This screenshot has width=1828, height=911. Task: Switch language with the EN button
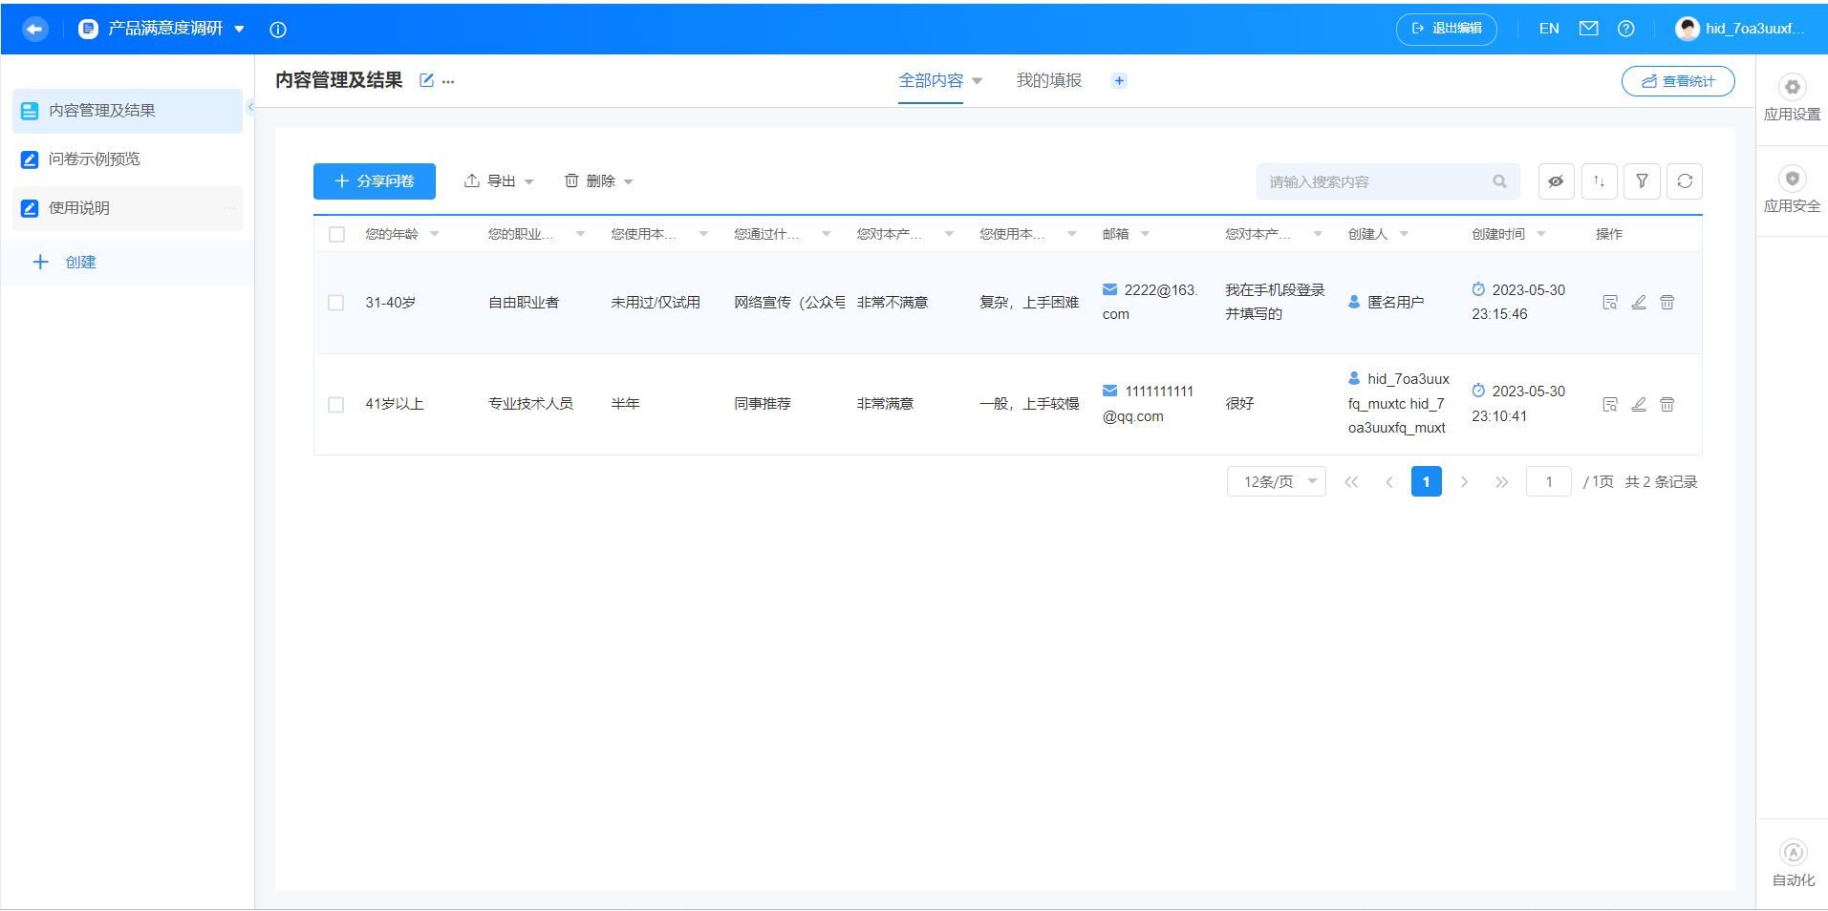click(x=1549, y=29)
